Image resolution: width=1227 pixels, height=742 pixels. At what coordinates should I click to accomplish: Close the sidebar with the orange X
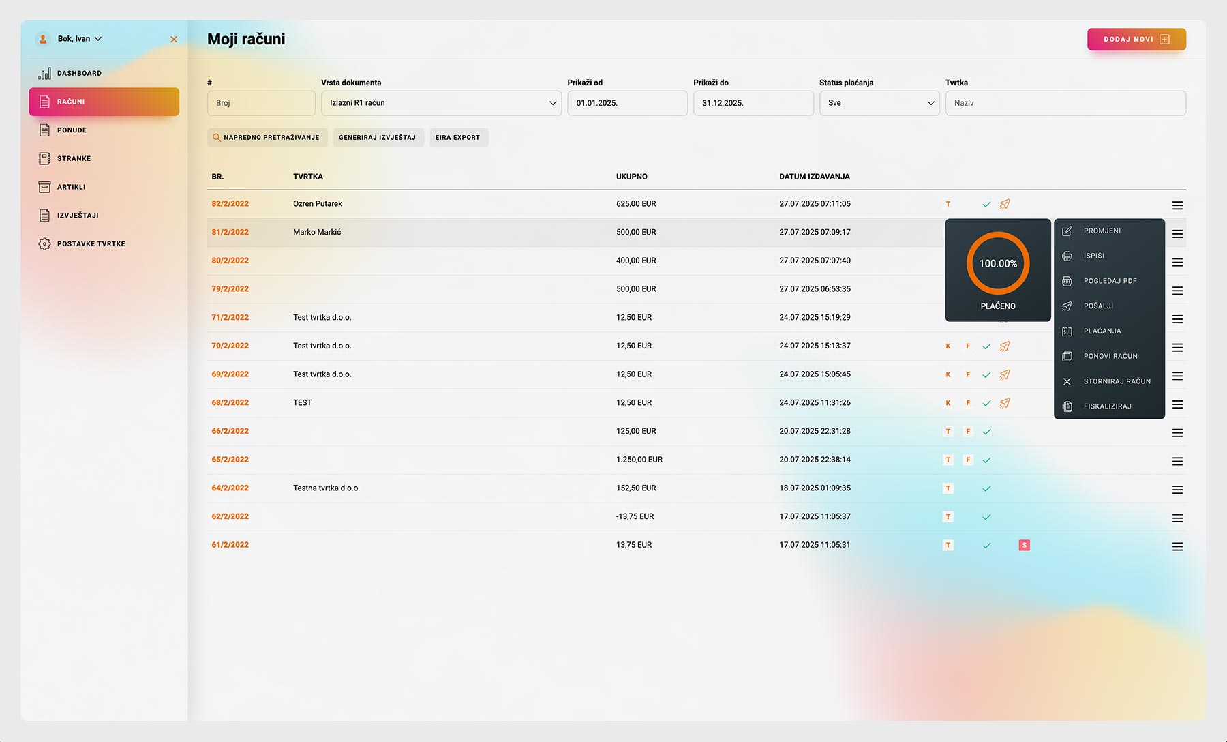point(174,40)
